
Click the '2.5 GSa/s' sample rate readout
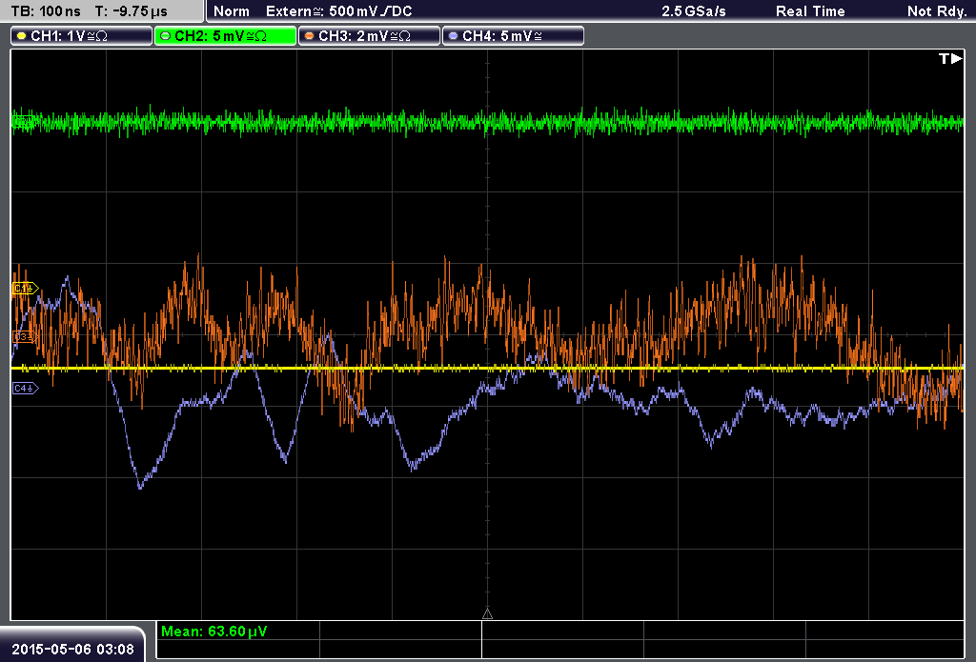694,11
